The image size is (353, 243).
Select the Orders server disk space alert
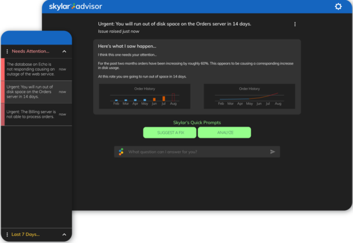[x=36, y=92]
